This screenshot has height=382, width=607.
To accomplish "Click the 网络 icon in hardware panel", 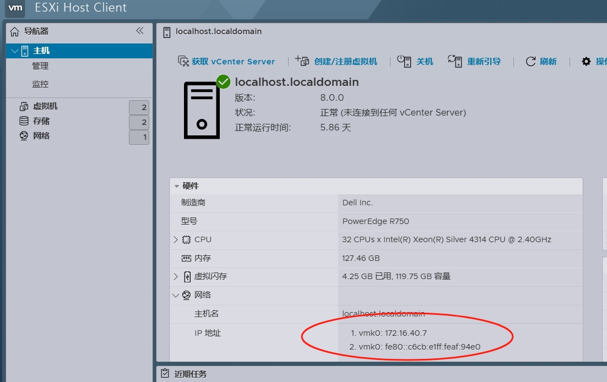I will coord(186,295).
